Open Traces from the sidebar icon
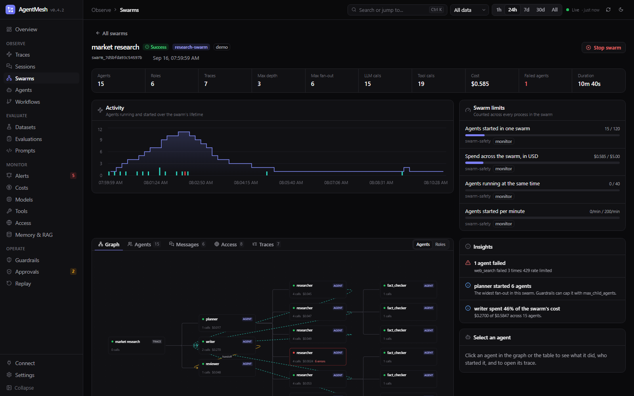 pyautogui.click(x=9, y=55)
